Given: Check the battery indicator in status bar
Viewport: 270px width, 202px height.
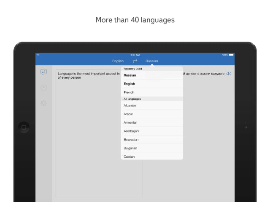Looking at the screenshot, I should [231, 55].
